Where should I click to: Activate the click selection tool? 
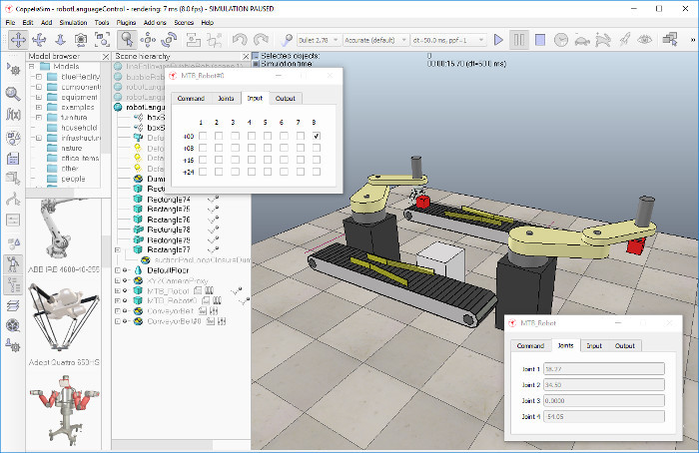pos(127,40)
